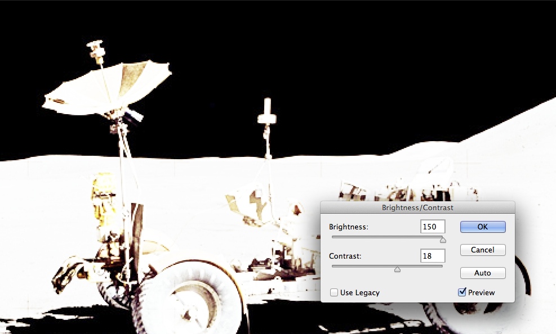
Task: Disable the Preview checkbox
Action: pos(462,292)
